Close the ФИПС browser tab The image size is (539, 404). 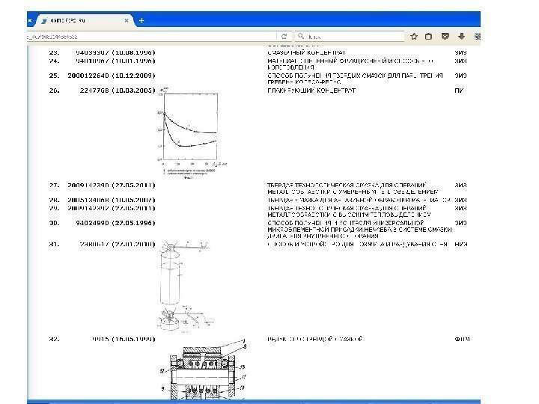pos(127,21)
